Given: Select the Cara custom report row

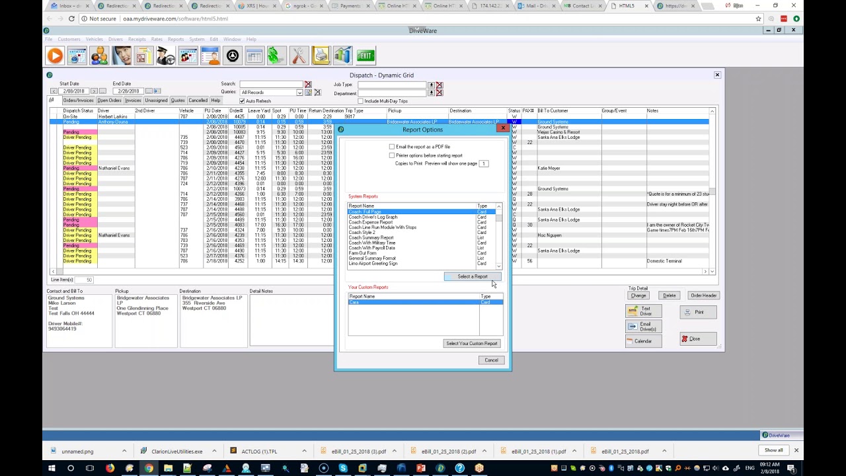Looking at the screenshot, I should click(426, 302).
